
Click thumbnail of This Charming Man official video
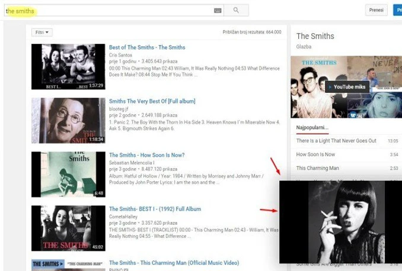click(x=68, y=265)
